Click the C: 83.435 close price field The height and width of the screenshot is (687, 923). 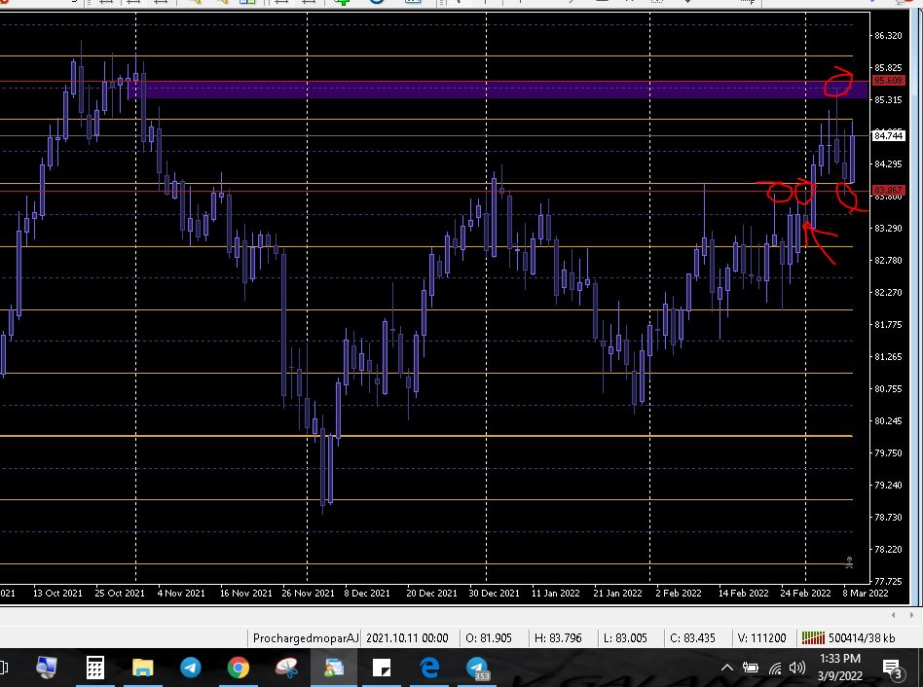[692, 638]
